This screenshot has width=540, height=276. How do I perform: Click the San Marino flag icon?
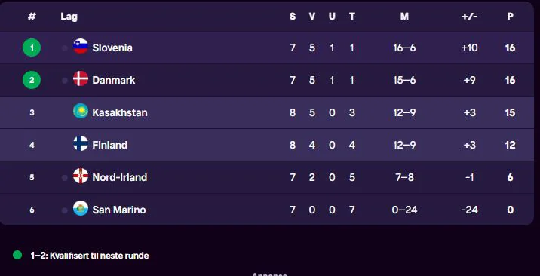pyautogui.click(x=81, y=209)
